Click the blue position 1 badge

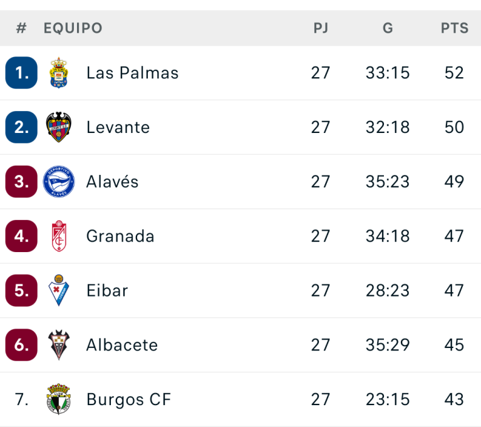pos(22,73)
